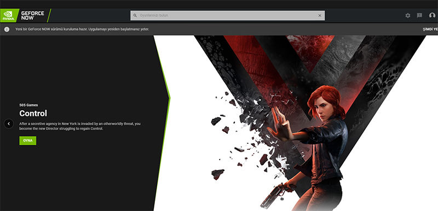
Task: Click the green OYNA play button
Action: (x=28, y=141)
